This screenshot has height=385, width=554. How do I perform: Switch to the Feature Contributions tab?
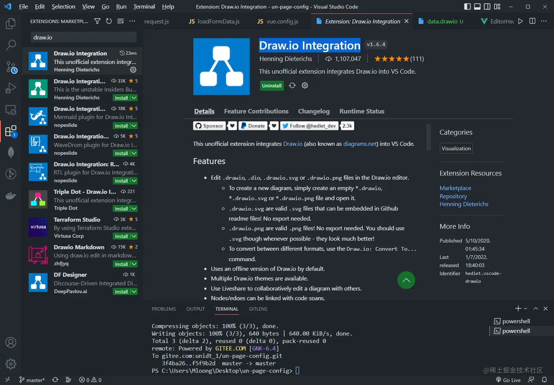(x=256, y=111)
